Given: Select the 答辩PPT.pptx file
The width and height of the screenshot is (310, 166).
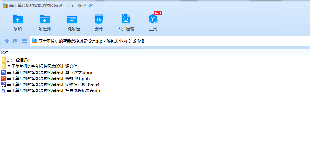Looking at the screenshot, I should (x=46, y=79).
